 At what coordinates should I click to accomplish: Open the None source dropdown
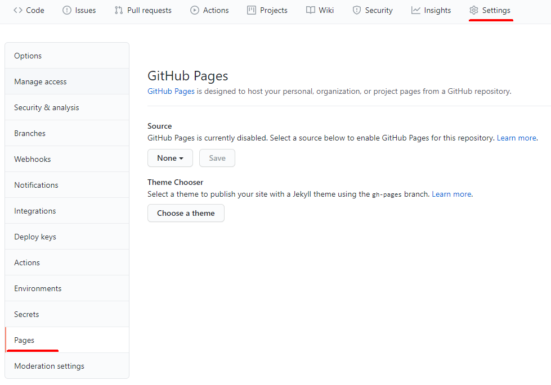[170, 158]
